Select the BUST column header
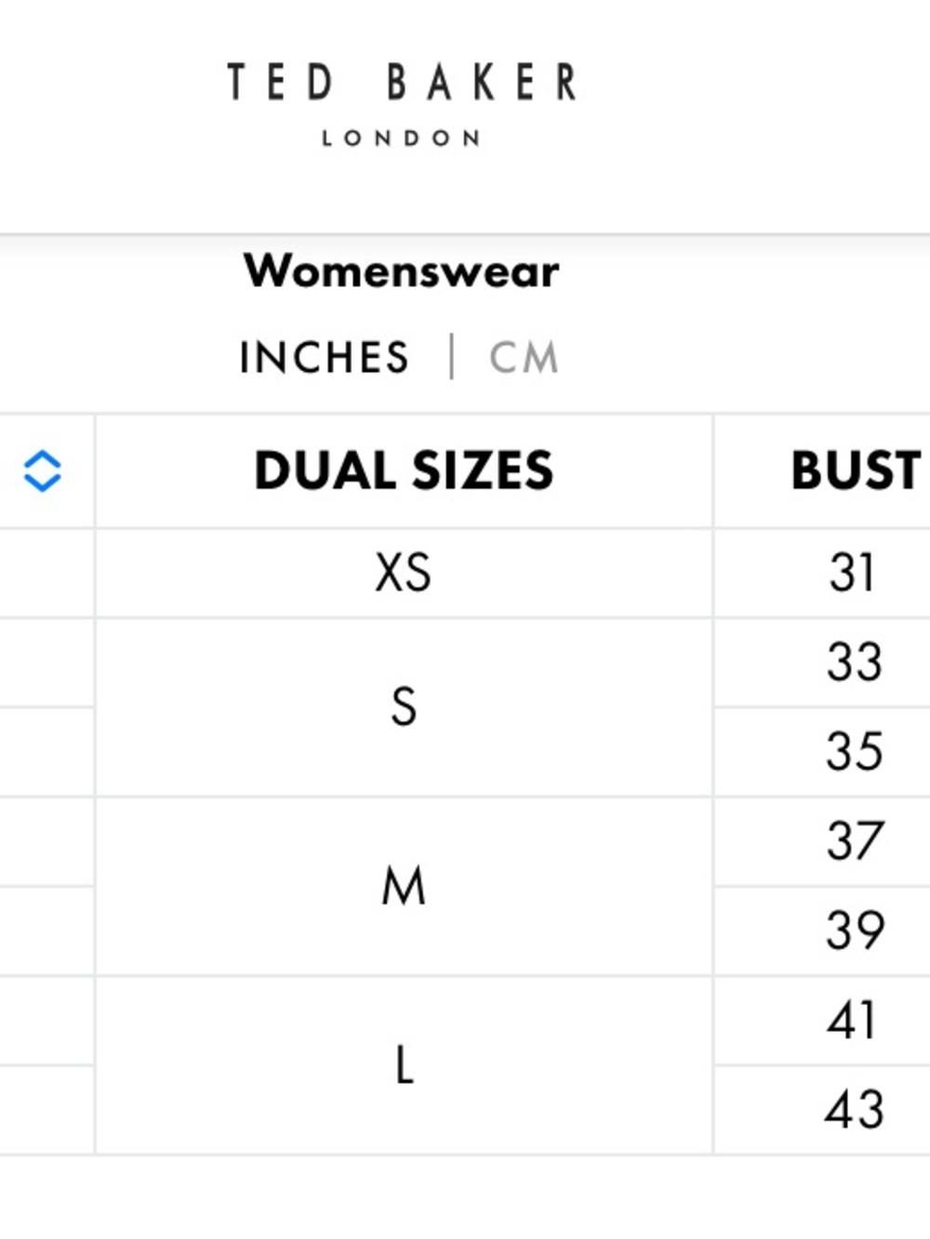The height and width of the screenshot is (1239, 930). (856, 470)
